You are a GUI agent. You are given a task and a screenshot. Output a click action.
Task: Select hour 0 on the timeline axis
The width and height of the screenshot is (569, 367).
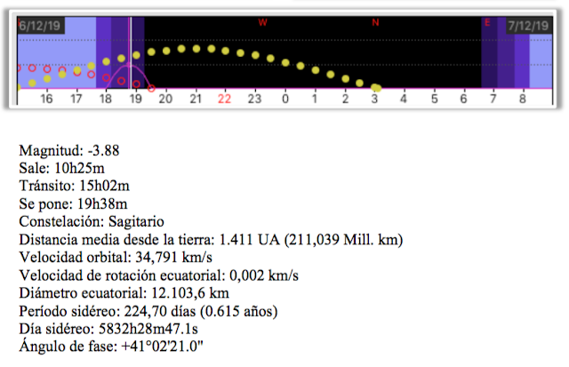tap(285, 99)
